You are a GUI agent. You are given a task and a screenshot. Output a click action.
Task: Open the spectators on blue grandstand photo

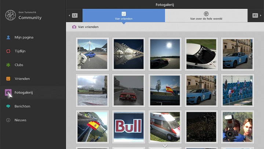pyautogui.click(x=238, y=90)
